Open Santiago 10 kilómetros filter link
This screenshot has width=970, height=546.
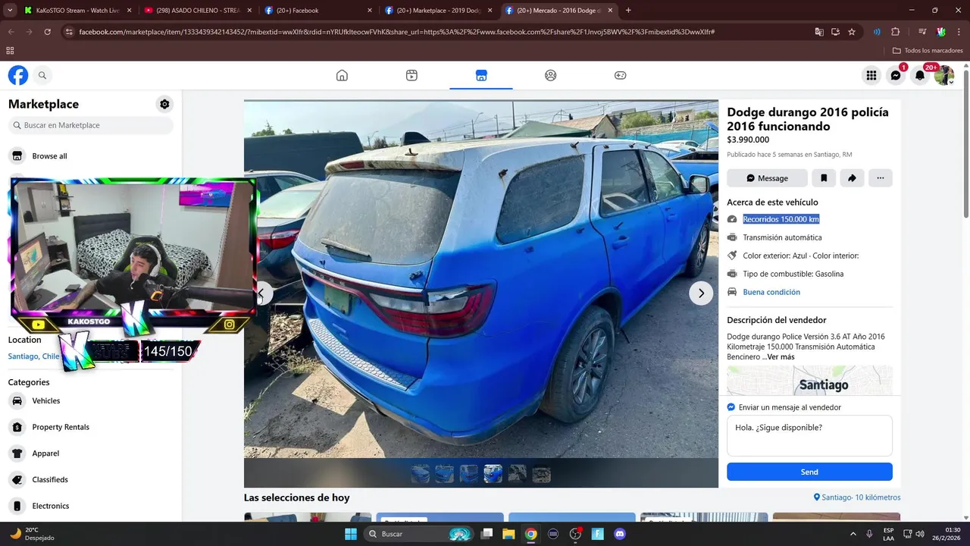857,497
